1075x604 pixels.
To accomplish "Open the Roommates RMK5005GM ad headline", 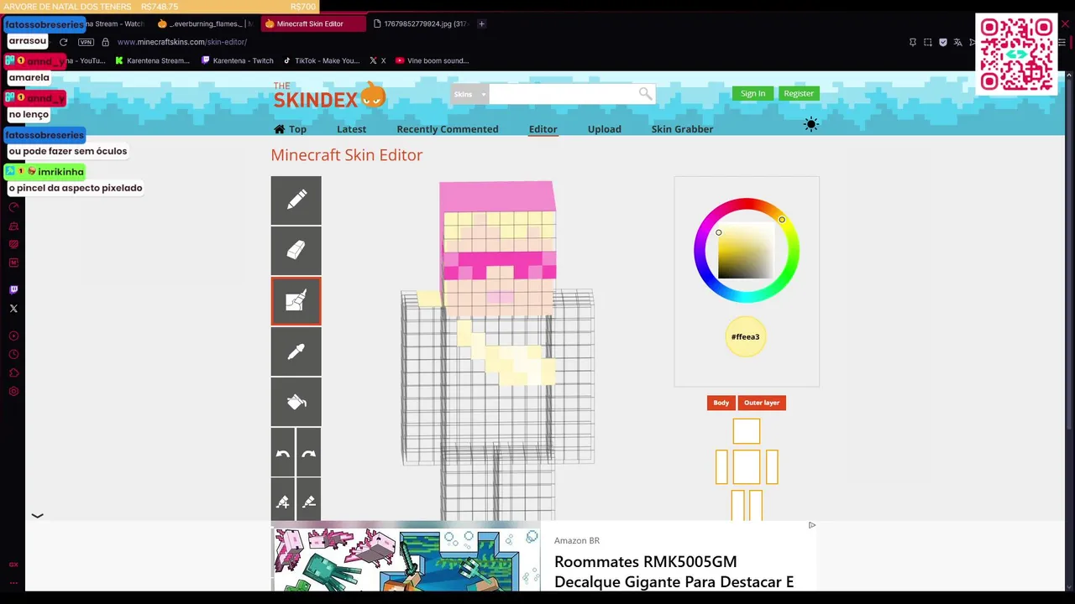I will pos(674,571).
